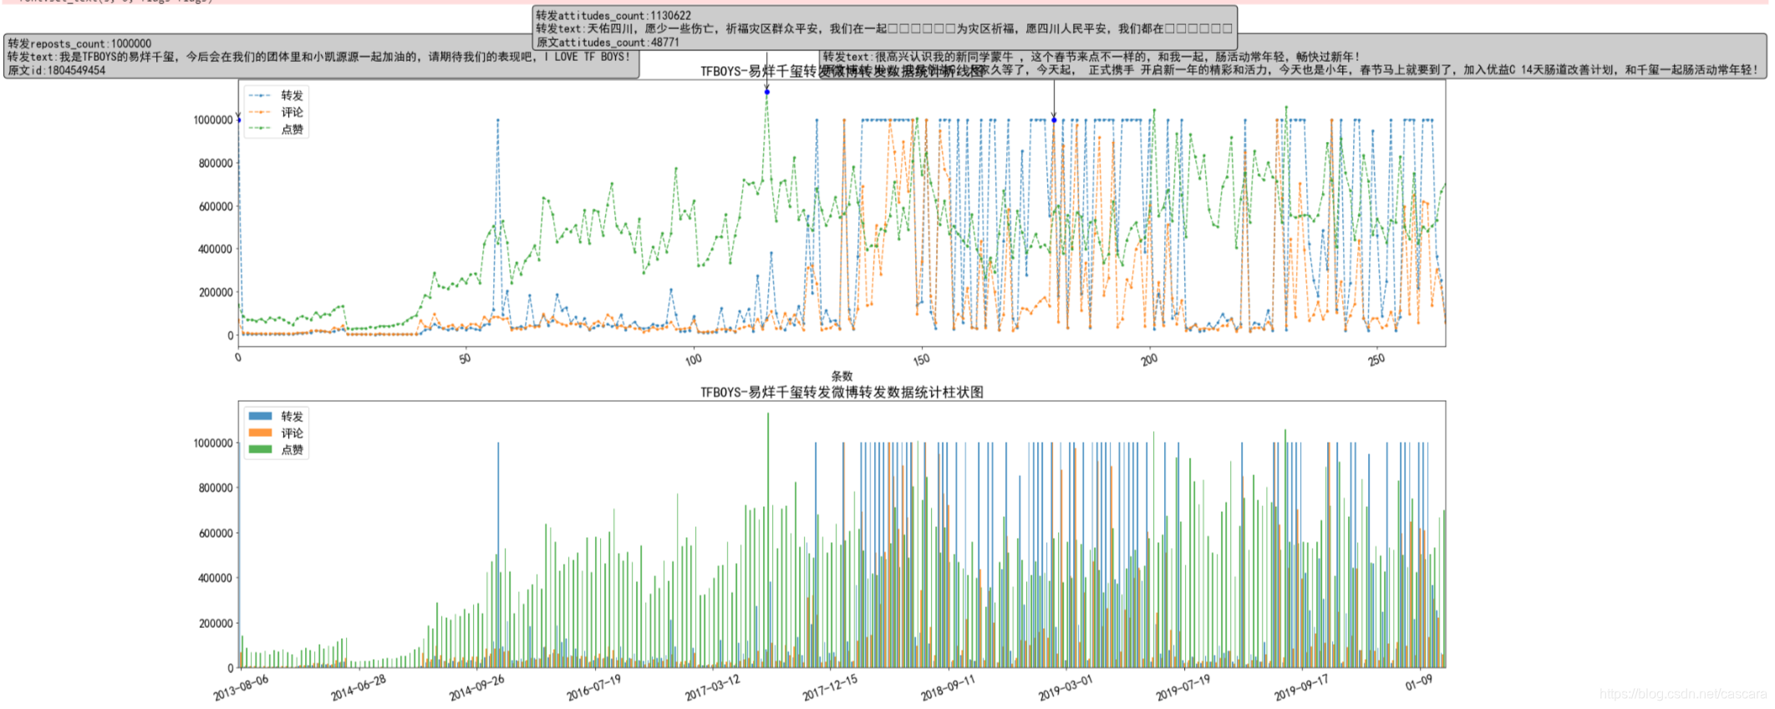
Task: Click the 600000 y-tick on the bar chart
Action: point(216,533)
